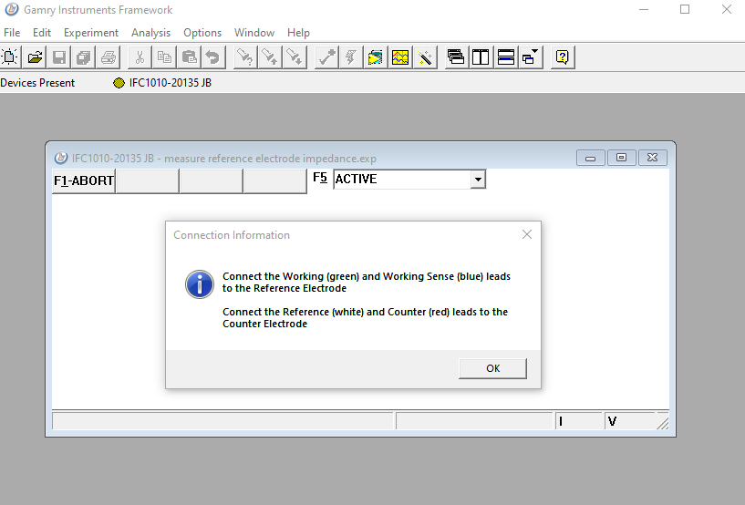Close the Connection Information dialog

(527, 234)
